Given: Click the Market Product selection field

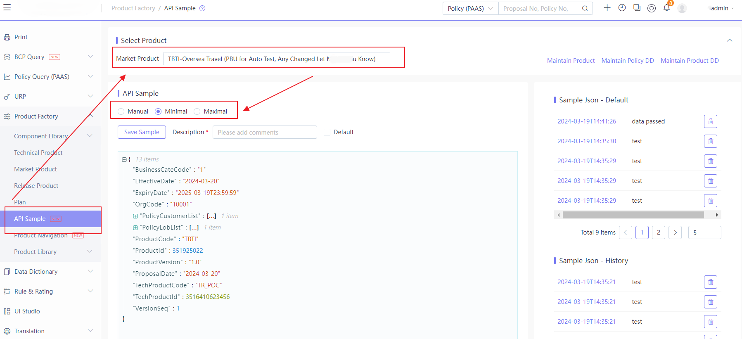Looking at the screenshot, I should pyautogui.click(x=276, y=59).
